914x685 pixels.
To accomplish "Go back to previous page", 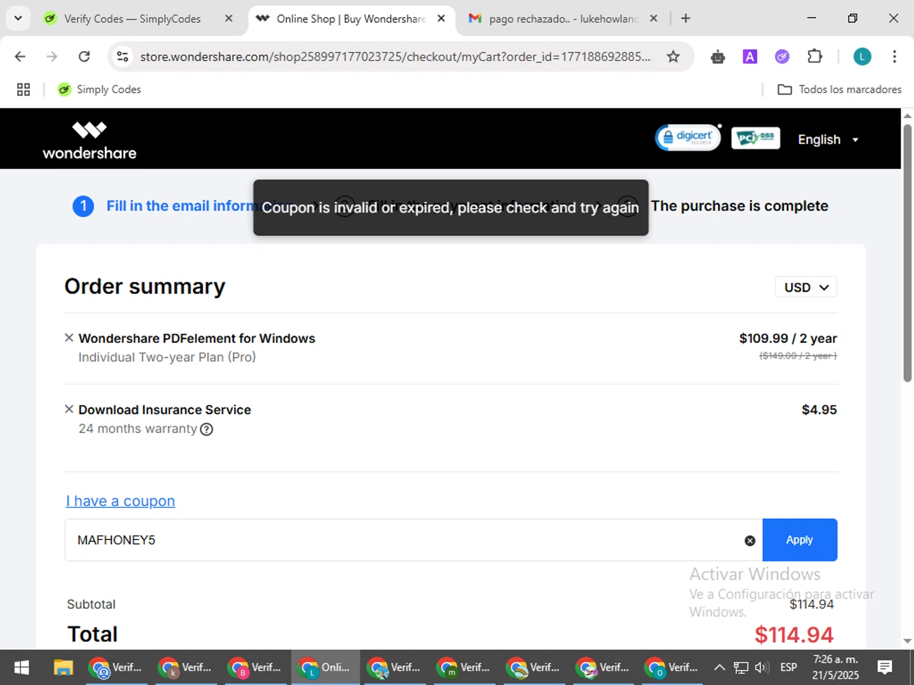I will 20,57.
